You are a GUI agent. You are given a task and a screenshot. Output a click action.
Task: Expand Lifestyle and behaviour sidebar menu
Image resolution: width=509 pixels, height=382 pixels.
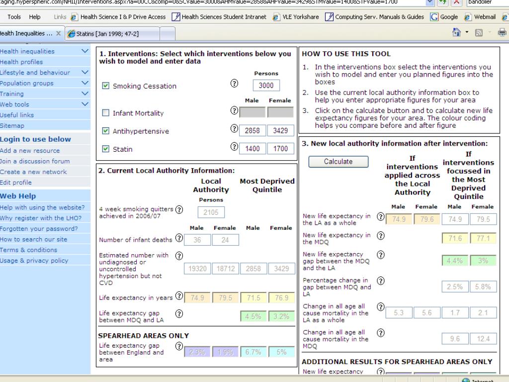(85, 72)
